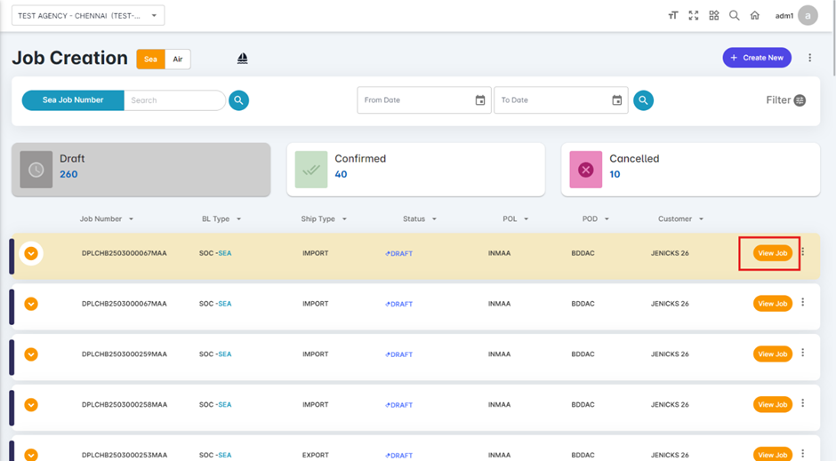Screen dimensions: 836x461
Task: Click the To Date input field
Action: 551,100
